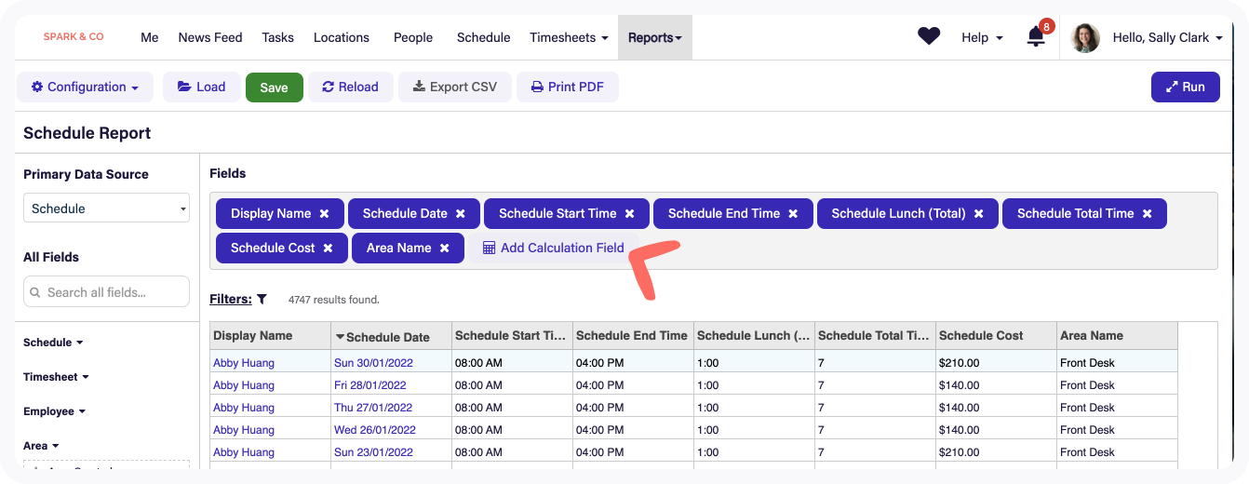Open the notifications bell

point(1036,37)
